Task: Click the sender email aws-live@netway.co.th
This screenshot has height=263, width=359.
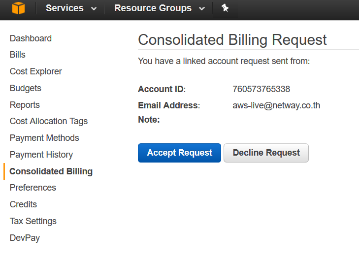Action: [276, 105]
